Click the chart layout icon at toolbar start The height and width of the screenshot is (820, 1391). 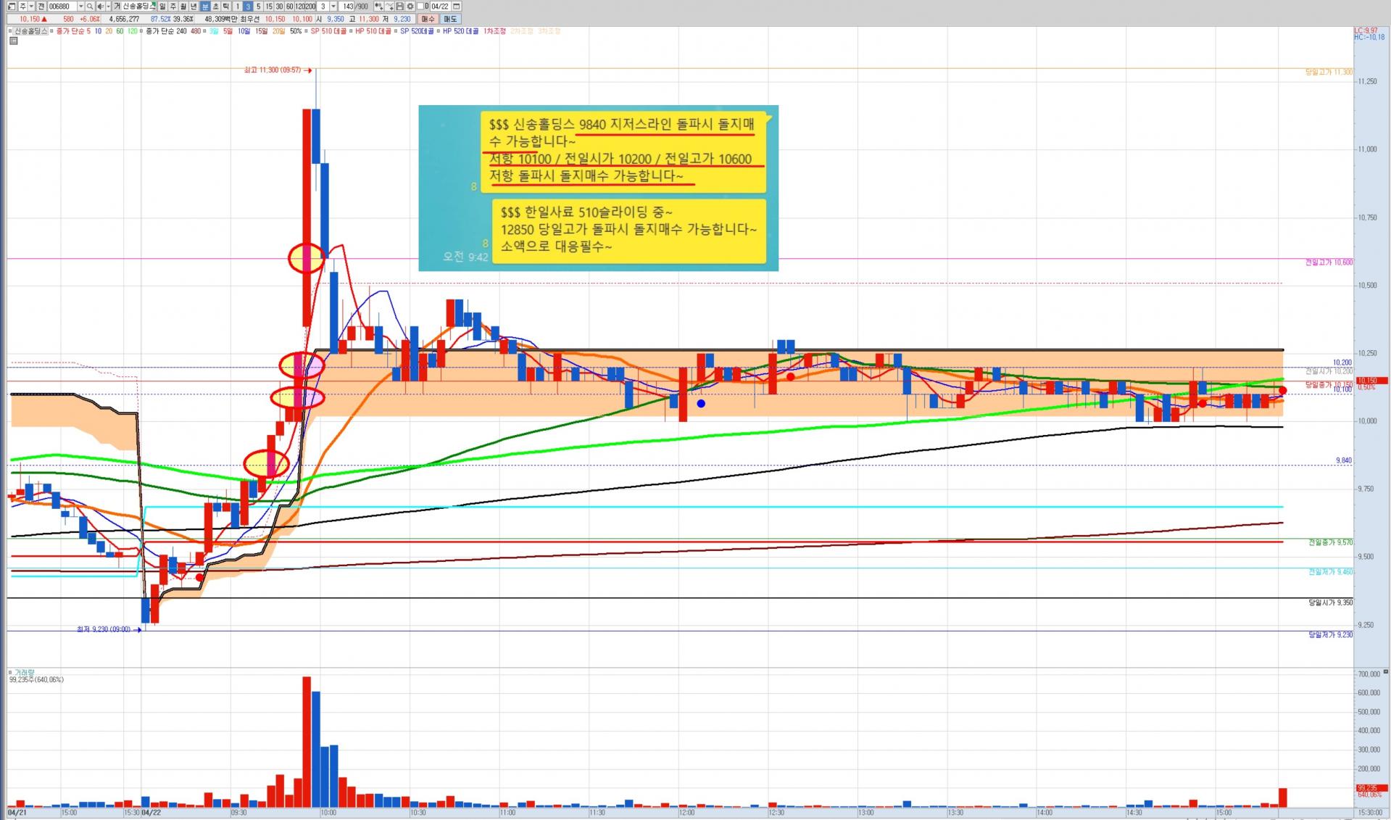tap(12, 7)
